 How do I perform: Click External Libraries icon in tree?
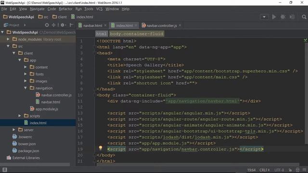pos(9,158)
